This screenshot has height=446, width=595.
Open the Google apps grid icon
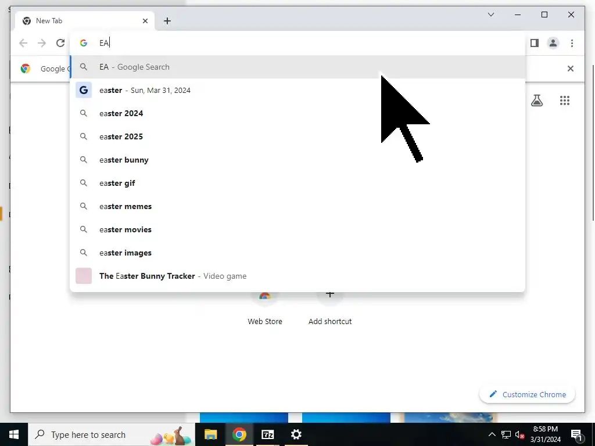coord(565,100)
